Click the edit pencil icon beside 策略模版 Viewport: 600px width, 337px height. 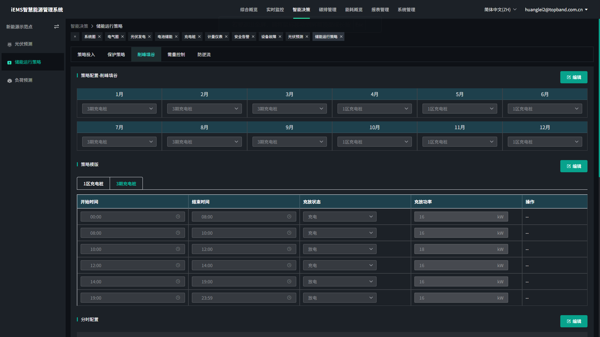tap(569, 166)
